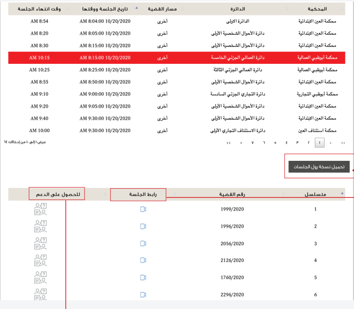Click cell دائرة العمالي الجزئي الثالثة
This screenshot has width=354, height=309.
(238, 70)
